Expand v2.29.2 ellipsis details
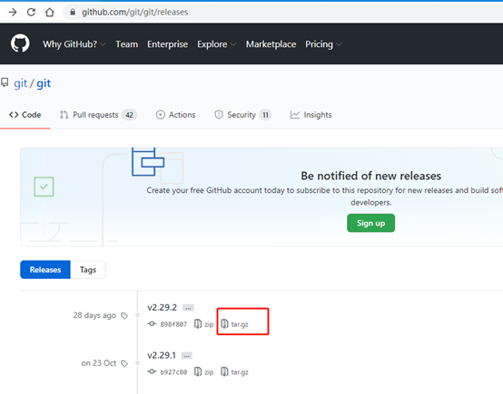Image resolution: width=503 pixels, height=394 pixels. click(x=188, y=308)
